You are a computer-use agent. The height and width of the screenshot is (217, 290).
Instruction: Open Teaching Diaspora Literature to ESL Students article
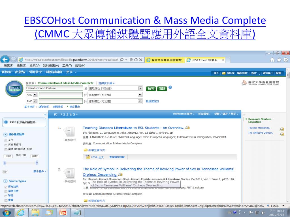tap(133, 128)
